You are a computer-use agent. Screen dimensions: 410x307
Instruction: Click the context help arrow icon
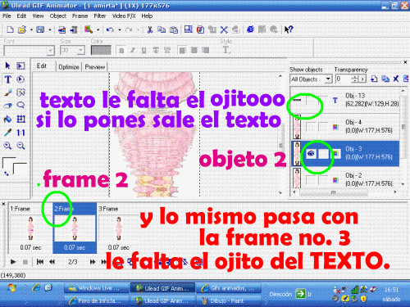(x=289, y=29)
